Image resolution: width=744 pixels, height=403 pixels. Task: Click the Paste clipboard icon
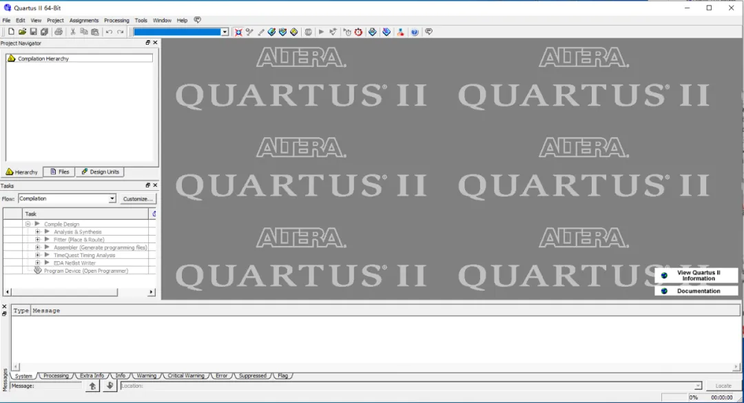tap(95, 32)
